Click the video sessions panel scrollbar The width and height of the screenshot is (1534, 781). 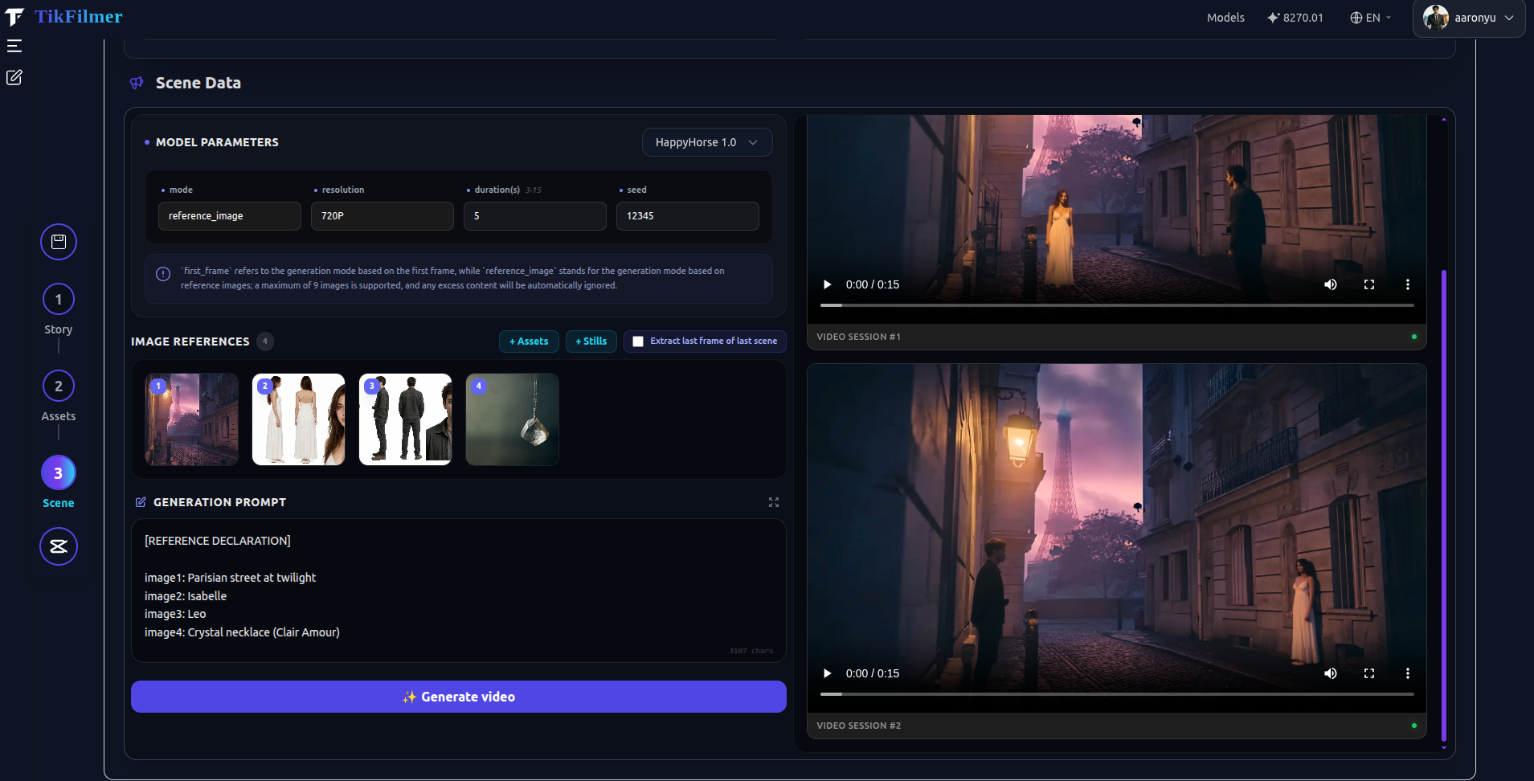tap(1444, 505)
